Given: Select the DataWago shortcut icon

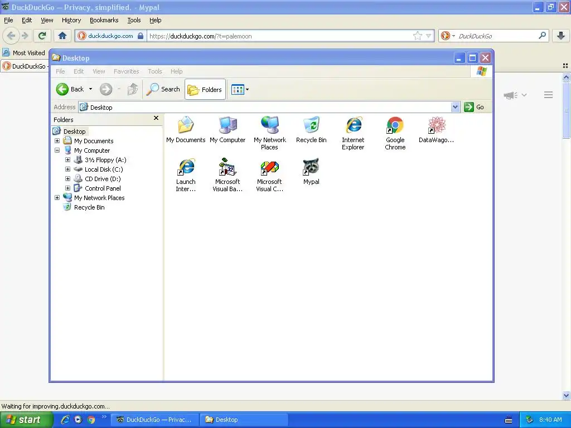Looking at the screenshot, I should point(436,129).
